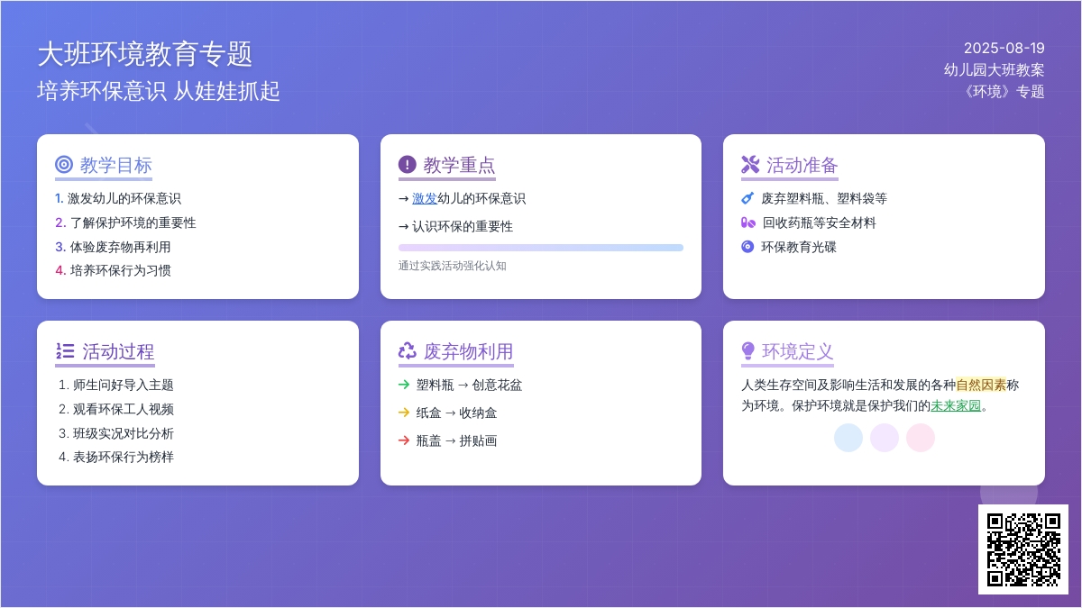Screen dimensions: 1082x608
Task: Click goal 4 培养环保行为习惯
Action: pyautogui.click(x=113, y=270)
